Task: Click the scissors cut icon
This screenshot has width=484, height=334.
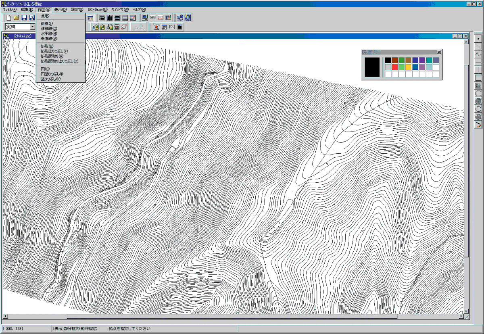Action: pyautogui.click(x=95, y=27)
